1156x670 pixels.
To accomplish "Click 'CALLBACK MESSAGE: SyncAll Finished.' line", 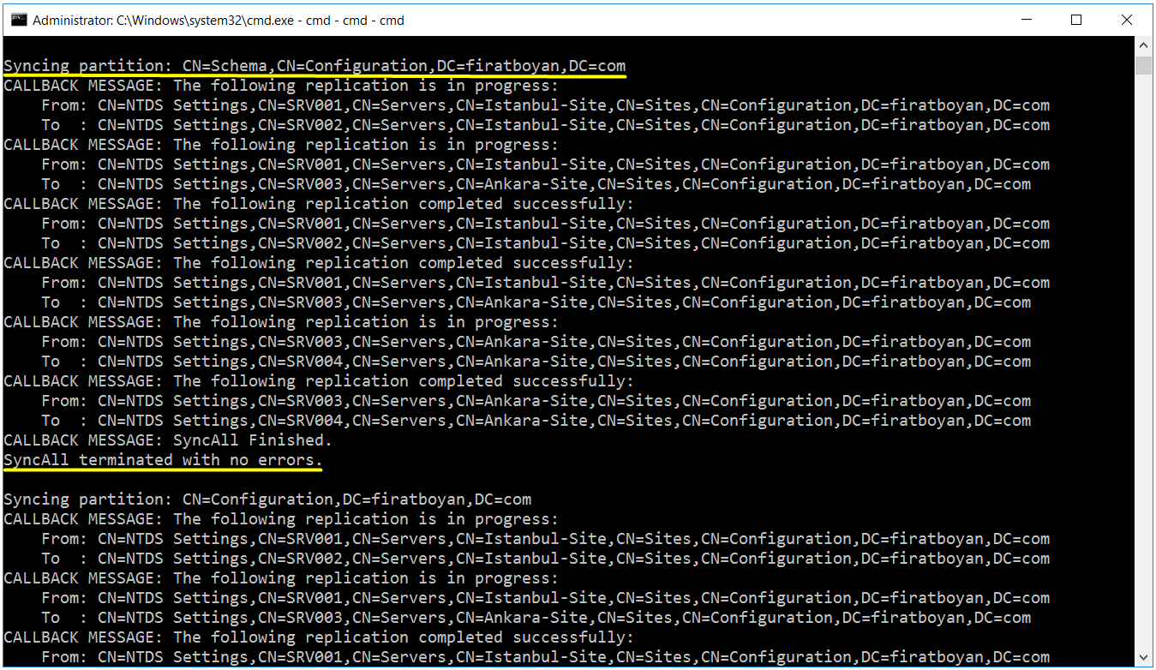I will pos(167,440).
